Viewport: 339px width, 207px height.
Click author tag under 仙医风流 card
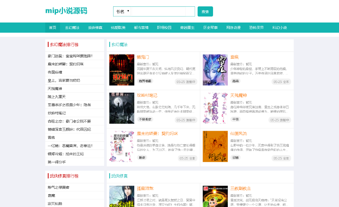pyautogui.click(x=235, y=158)
